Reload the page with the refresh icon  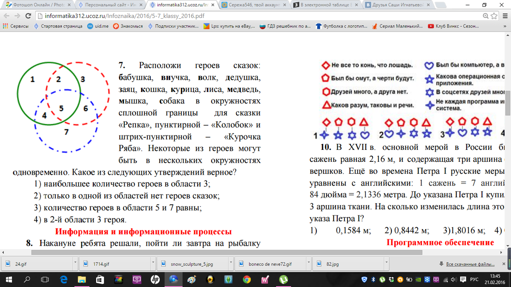[x=28, y=16]
